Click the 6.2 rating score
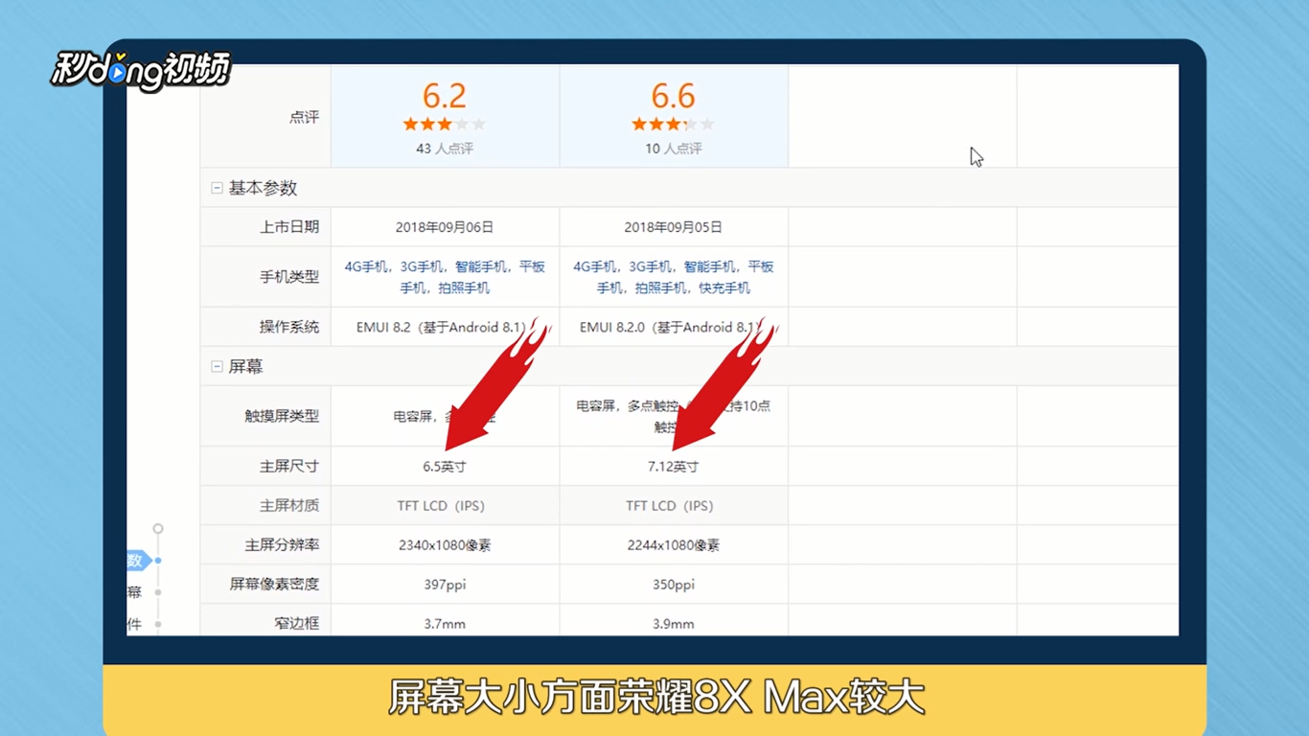 click(445, 96)
